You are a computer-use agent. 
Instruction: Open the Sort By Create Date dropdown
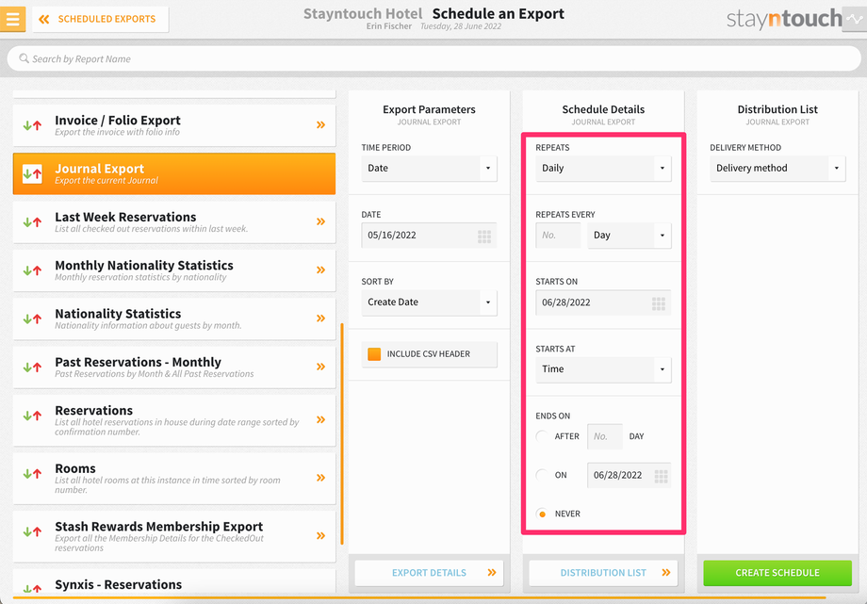click(429, 302)
